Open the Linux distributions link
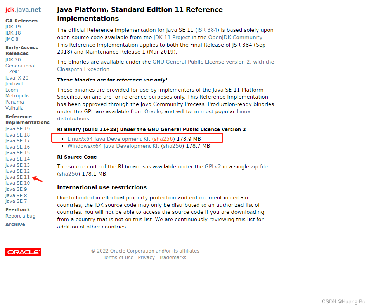This screenshot has width=371, height=308. coord(154,115)
